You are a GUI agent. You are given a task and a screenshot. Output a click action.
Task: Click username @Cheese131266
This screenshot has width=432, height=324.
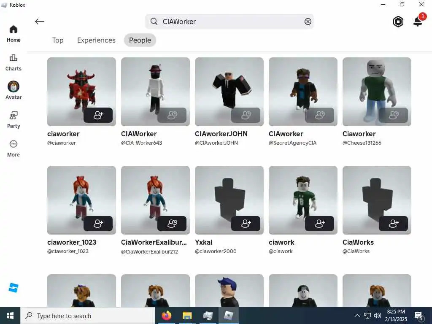[x=362, y=143]
